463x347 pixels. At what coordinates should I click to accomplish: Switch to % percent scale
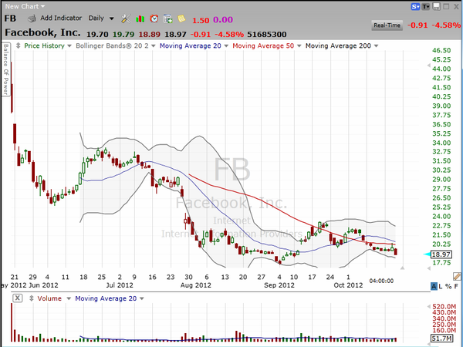(x=448, y=286)
